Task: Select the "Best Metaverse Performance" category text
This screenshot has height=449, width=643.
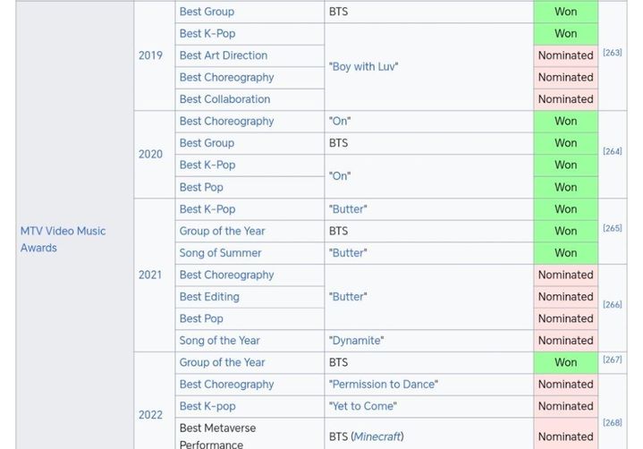Action: click(217, 436)
